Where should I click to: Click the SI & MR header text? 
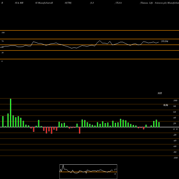(x=19, y=3)
